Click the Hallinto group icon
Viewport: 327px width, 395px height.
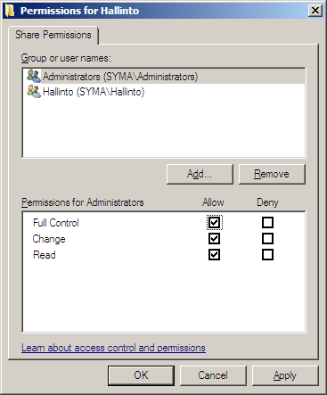tap(33, 92)
